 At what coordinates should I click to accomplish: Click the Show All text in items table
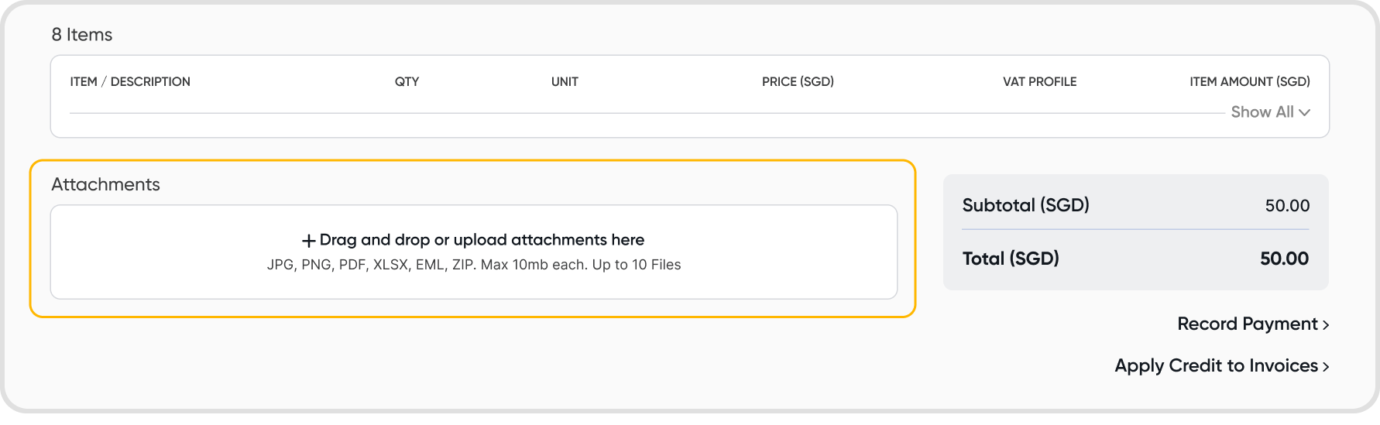tap(1262, 112)
